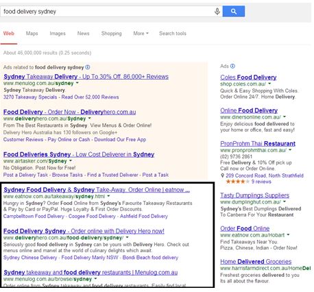This screenshot has height=292, width=314.
Task: Click 'Download Our Free App' sitelink
Action: click(x=120, y=140)
